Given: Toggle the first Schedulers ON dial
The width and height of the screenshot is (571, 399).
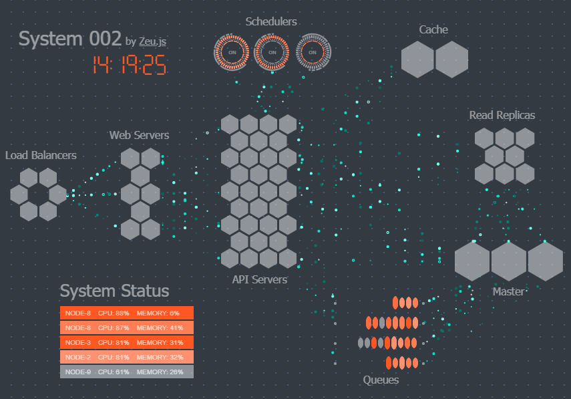Looking at the screenshot, I should click(x=232, y=53).
